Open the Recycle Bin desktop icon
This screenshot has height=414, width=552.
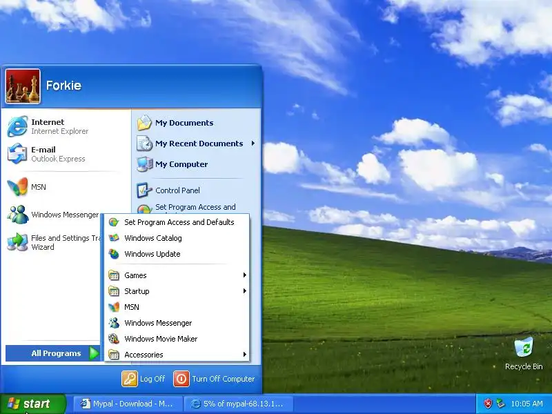pos(524,347)
